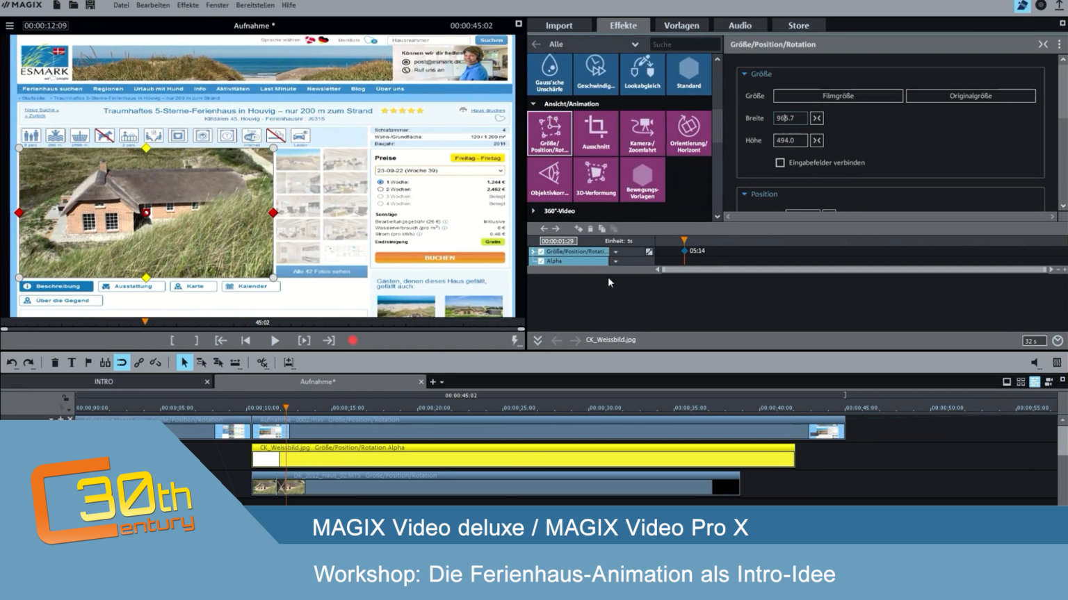Select the 3D-Verformung effect tile

[x=596, y=180]
